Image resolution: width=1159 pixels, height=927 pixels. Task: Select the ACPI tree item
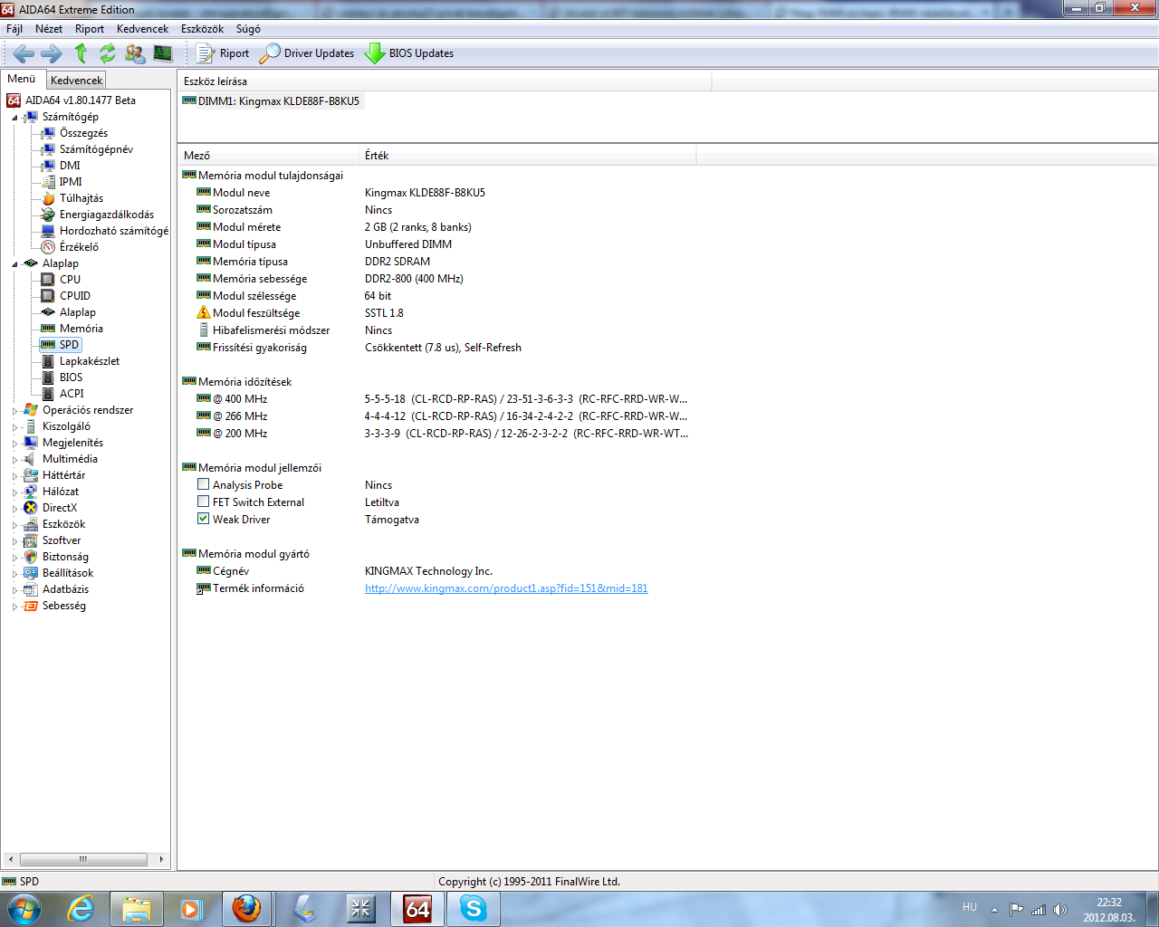click(71, 394)
